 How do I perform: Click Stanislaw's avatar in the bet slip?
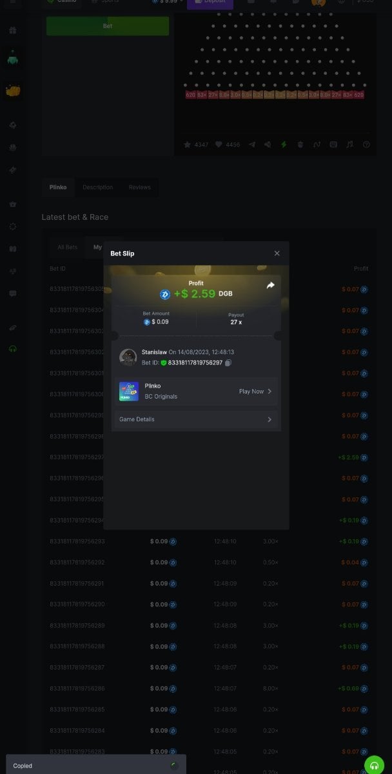(128, 357)
